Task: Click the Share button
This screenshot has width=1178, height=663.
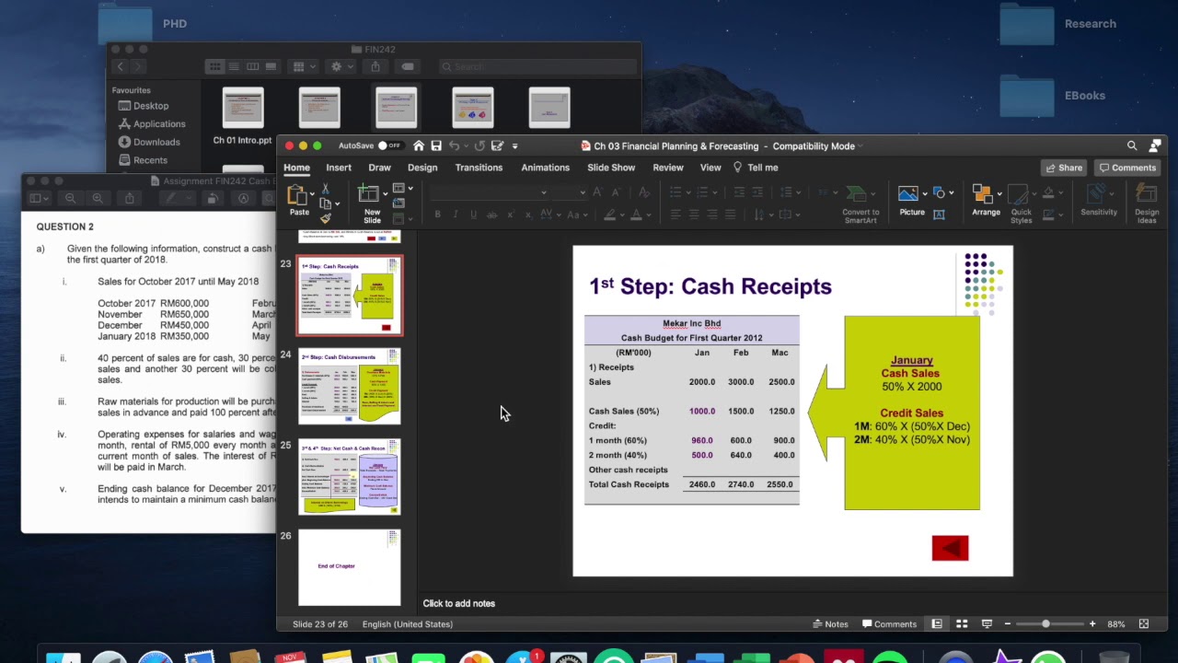Action: click(x=1064, y=168)
